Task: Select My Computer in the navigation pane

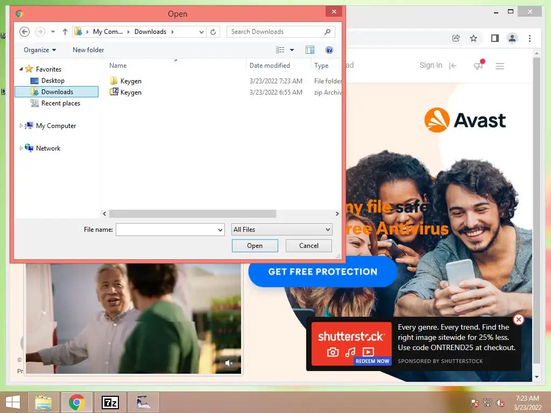Action: point(55,125)
